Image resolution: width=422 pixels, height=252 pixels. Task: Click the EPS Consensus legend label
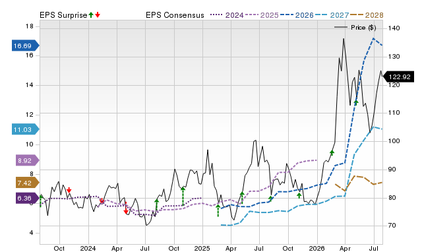175,15
